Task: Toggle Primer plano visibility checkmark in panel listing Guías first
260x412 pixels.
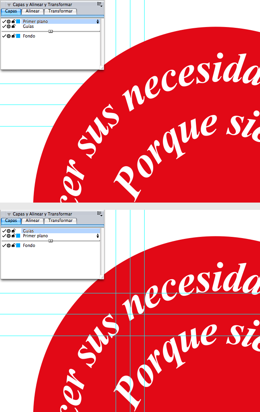Action: (4, 236)
